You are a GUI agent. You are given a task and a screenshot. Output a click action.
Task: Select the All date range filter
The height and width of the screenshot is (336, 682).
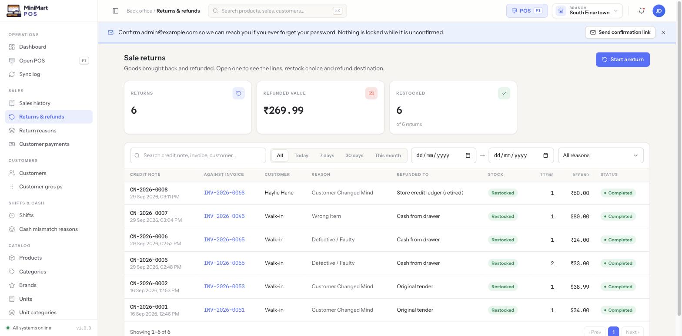click(x=280, y=155)
